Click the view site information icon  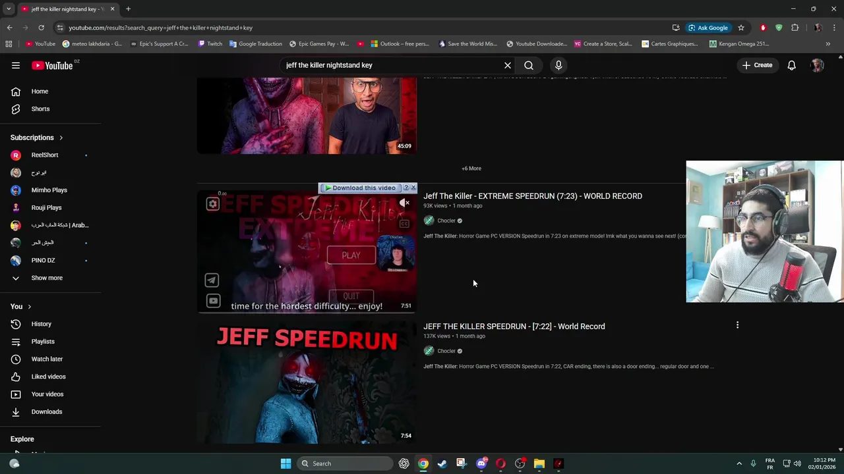[x=60, y=28]
